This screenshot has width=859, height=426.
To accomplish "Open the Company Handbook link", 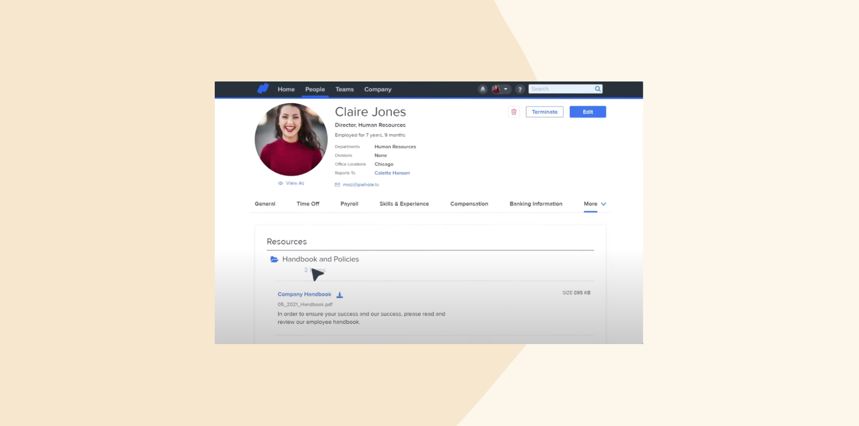I will click(x=304, y=294).
